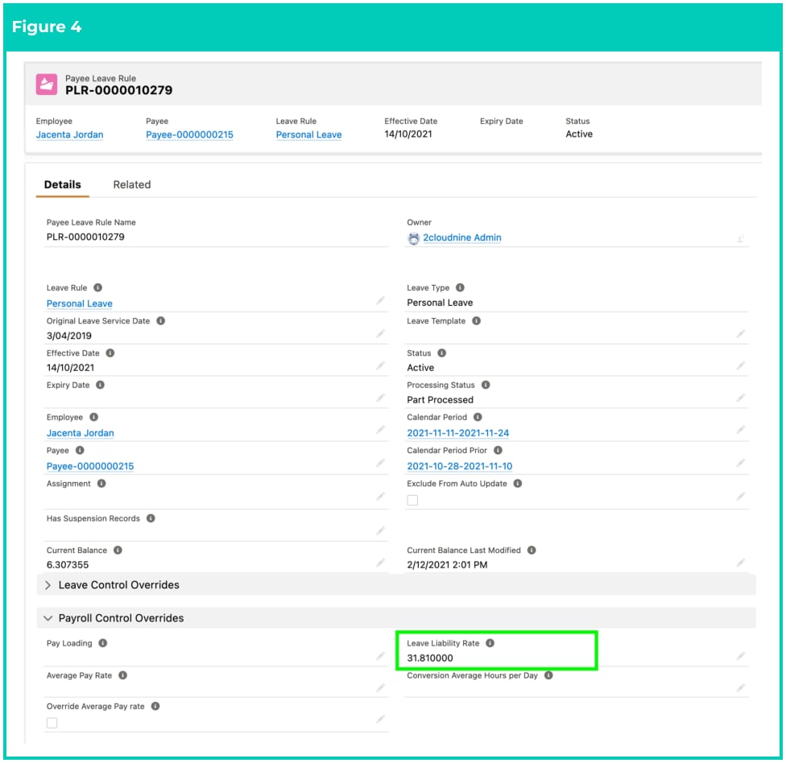Click info icon next to Override Average Pay rate
786x763 pixels.
click(155, 706)
